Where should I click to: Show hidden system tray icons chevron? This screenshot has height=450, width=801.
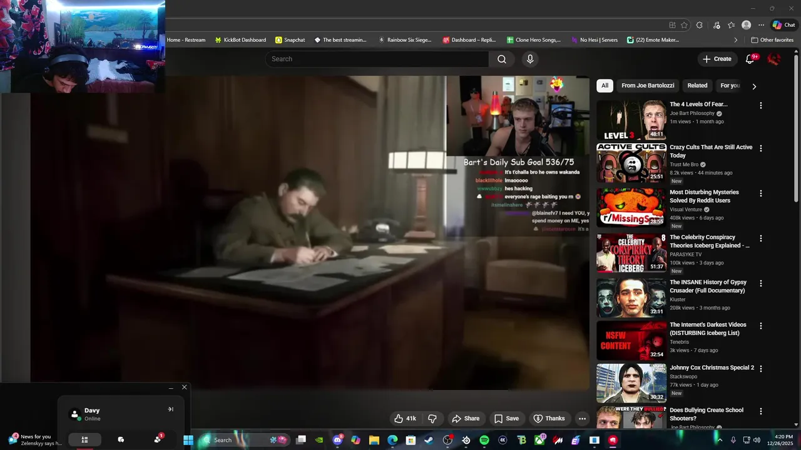tap(720, 440)
